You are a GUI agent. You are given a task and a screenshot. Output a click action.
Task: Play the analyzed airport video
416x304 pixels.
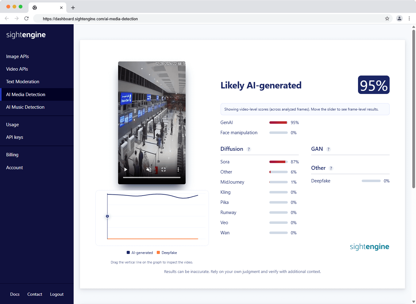click(x=125, y=170)
